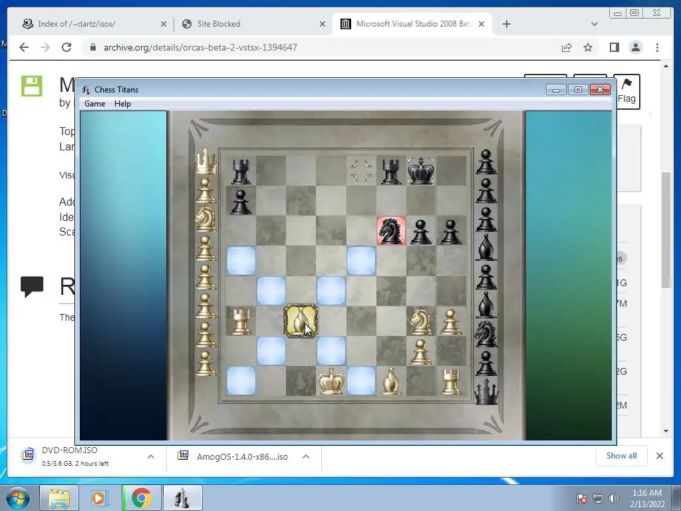Move knight to the highlighted square right of the king

coord(361,381)
